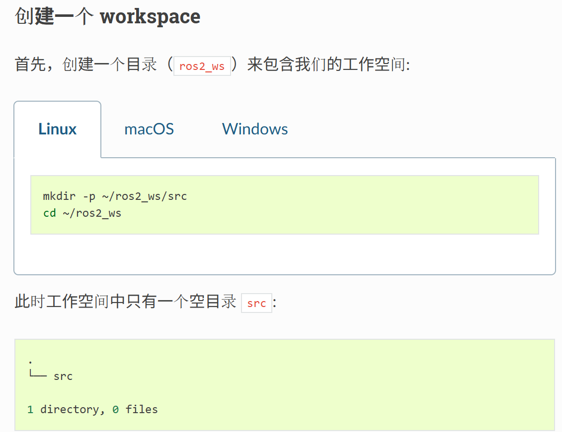Click the '创建一个 workspace' heading
Image resolution: width=562 pixels, height=432 pixels.
click(107, 16)
